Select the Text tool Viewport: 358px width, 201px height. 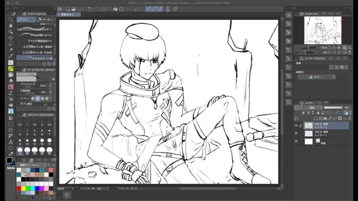coord(11,142)
